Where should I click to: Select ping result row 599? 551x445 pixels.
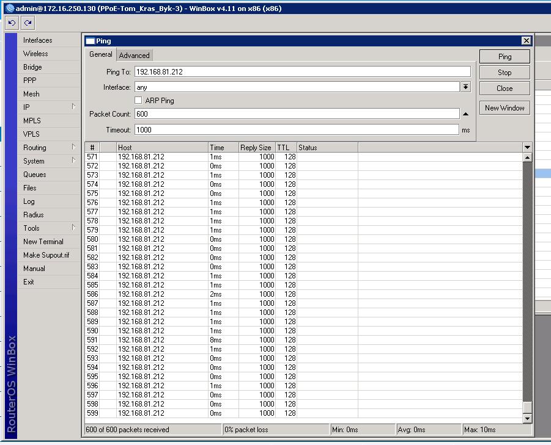pos(304,413)
